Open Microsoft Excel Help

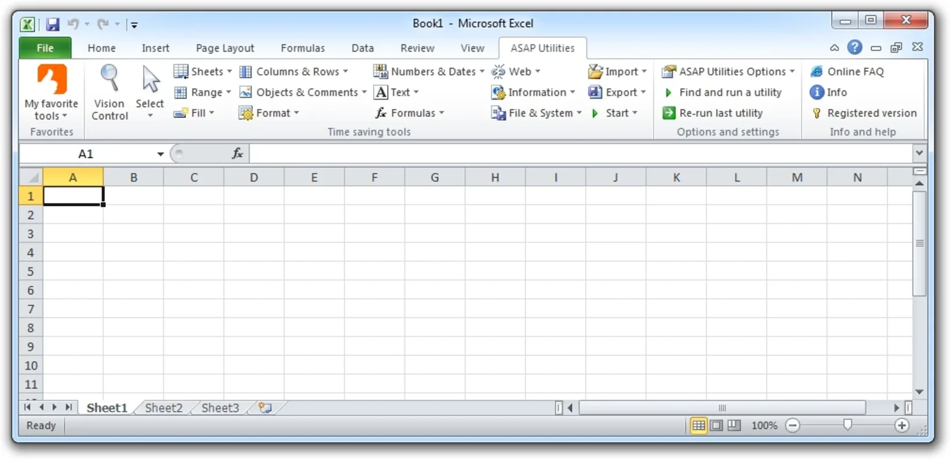854,47
